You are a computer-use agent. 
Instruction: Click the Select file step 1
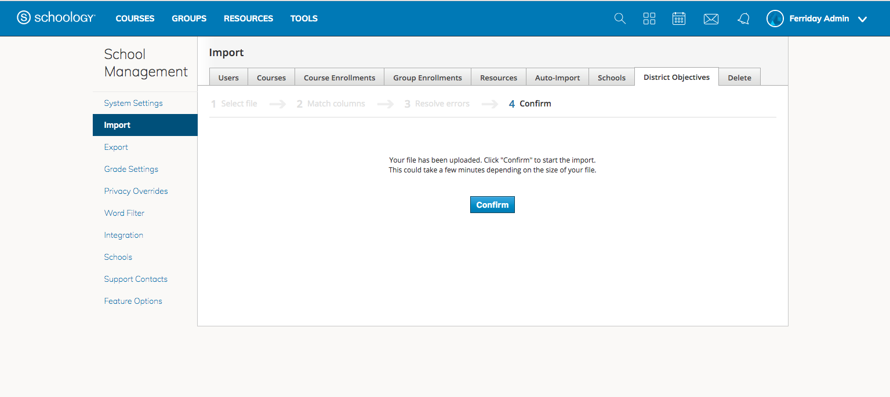(234, 104)
